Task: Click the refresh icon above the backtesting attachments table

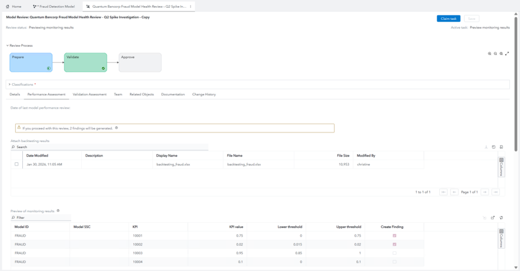Action: [x=494, y=147]
